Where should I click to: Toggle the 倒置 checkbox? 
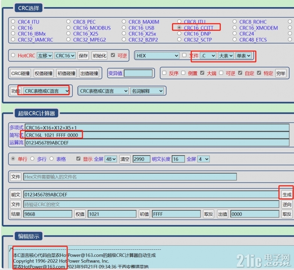tap(183, 73)
